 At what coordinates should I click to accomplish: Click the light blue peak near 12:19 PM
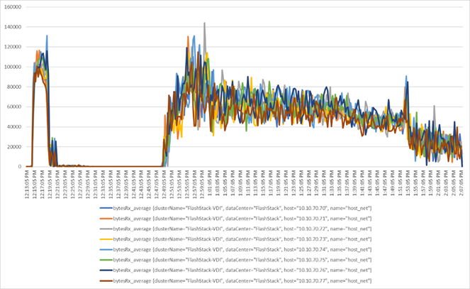[47, 36]
